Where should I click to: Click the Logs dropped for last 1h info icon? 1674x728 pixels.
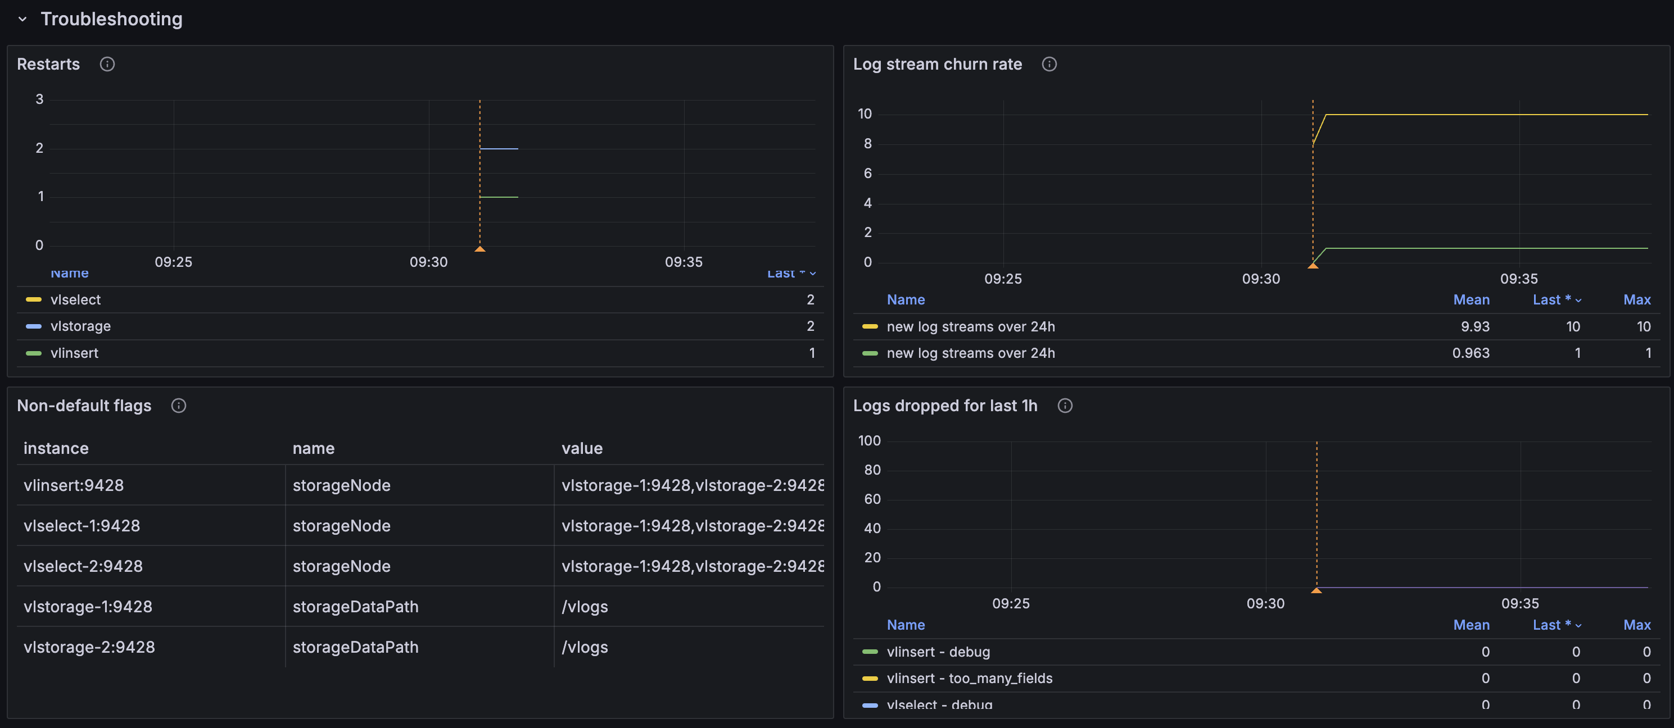[1065, 405]
